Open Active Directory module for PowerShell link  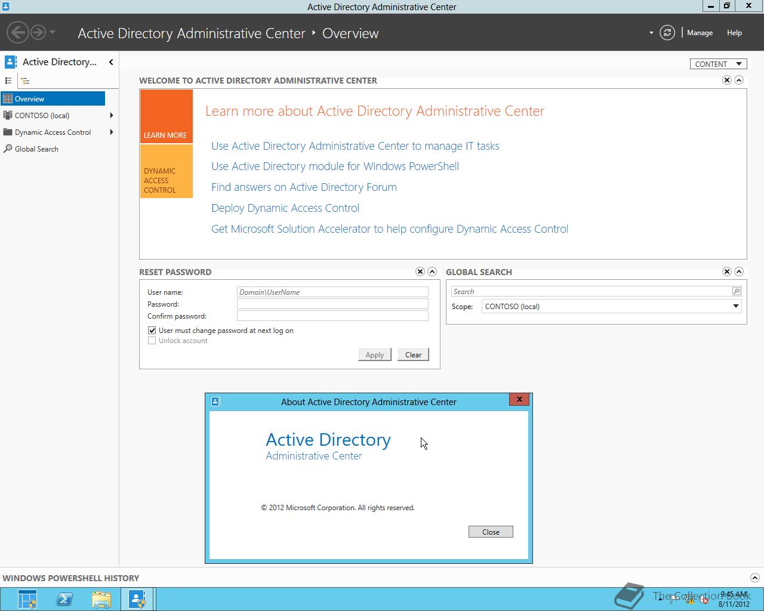(x=335, y=166)
